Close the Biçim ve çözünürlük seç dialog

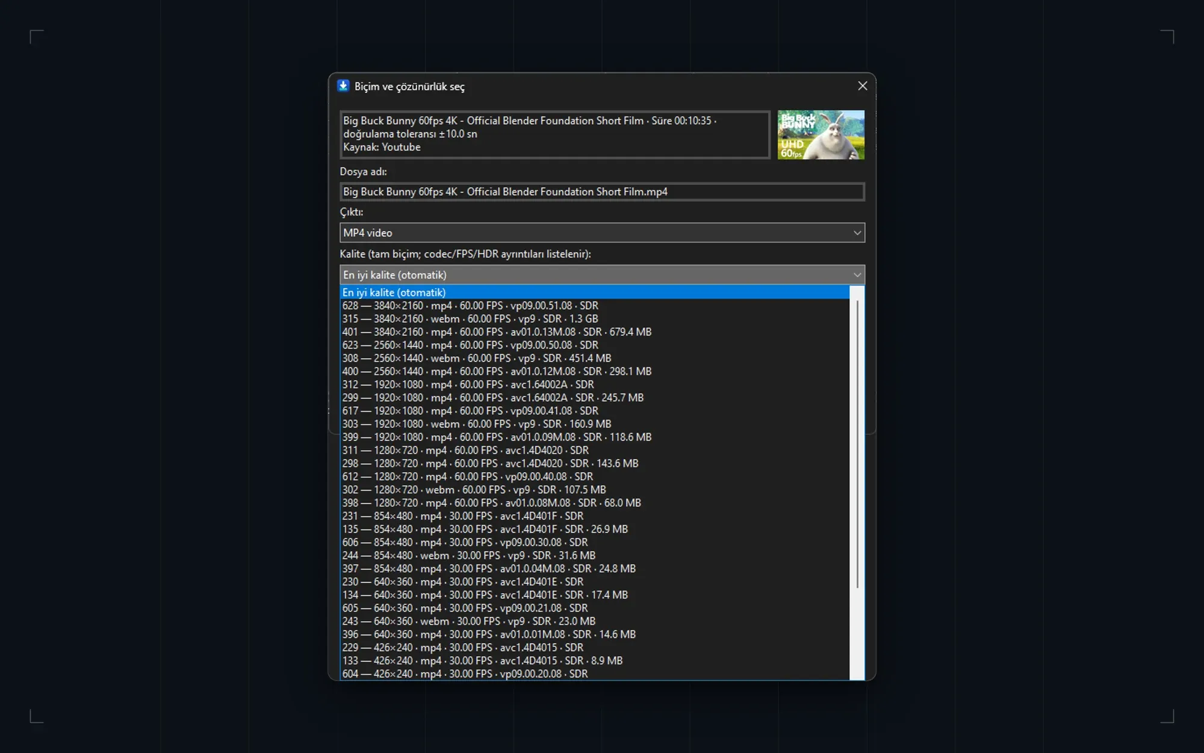point(862,86)
